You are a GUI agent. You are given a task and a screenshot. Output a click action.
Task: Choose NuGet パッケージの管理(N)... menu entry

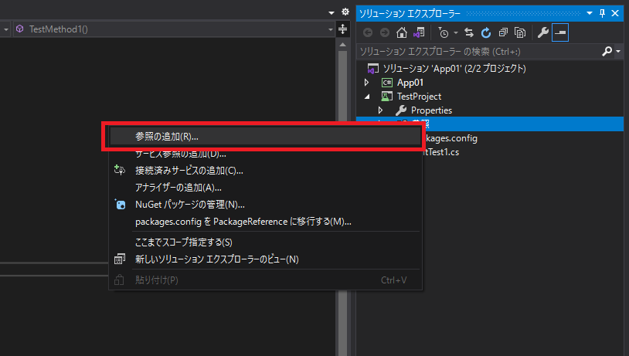[189, 205]
